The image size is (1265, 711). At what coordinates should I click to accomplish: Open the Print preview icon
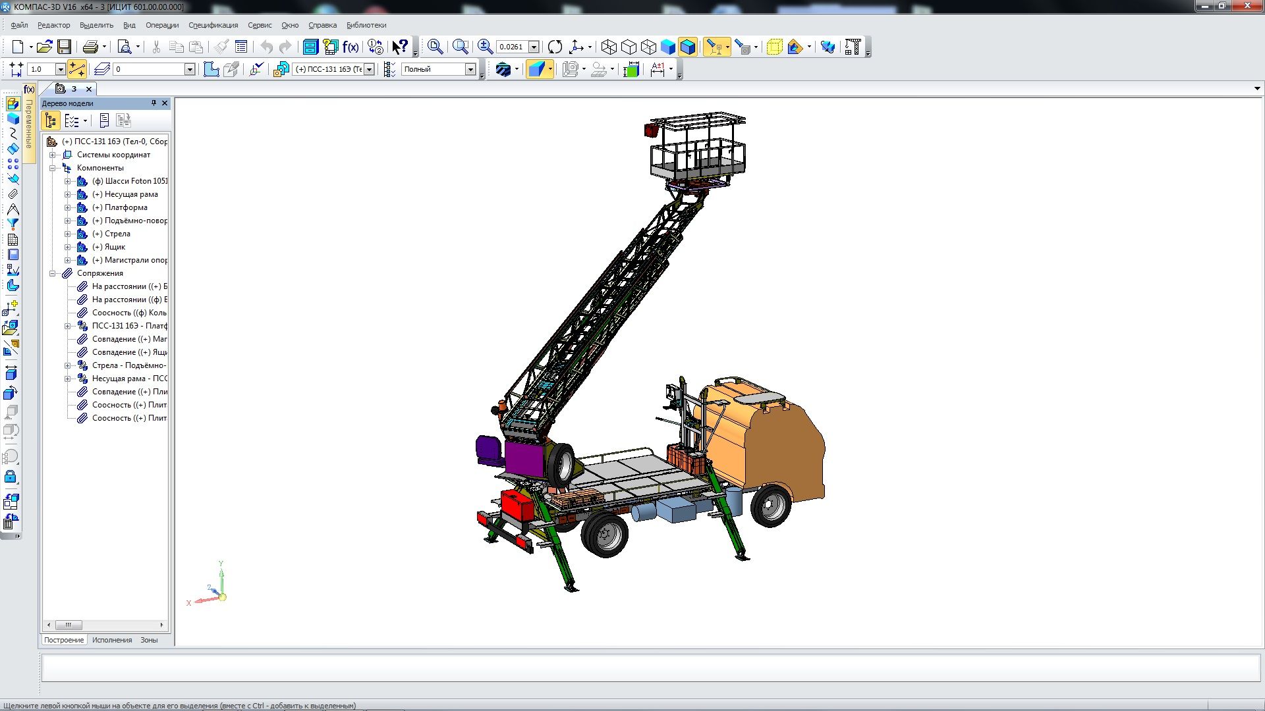coord(124,47)
